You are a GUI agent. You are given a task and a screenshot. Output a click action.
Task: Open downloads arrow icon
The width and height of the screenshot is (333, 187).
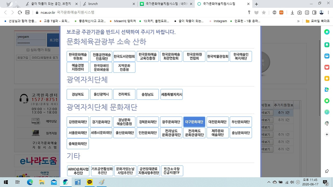click(x=292, y=12)
